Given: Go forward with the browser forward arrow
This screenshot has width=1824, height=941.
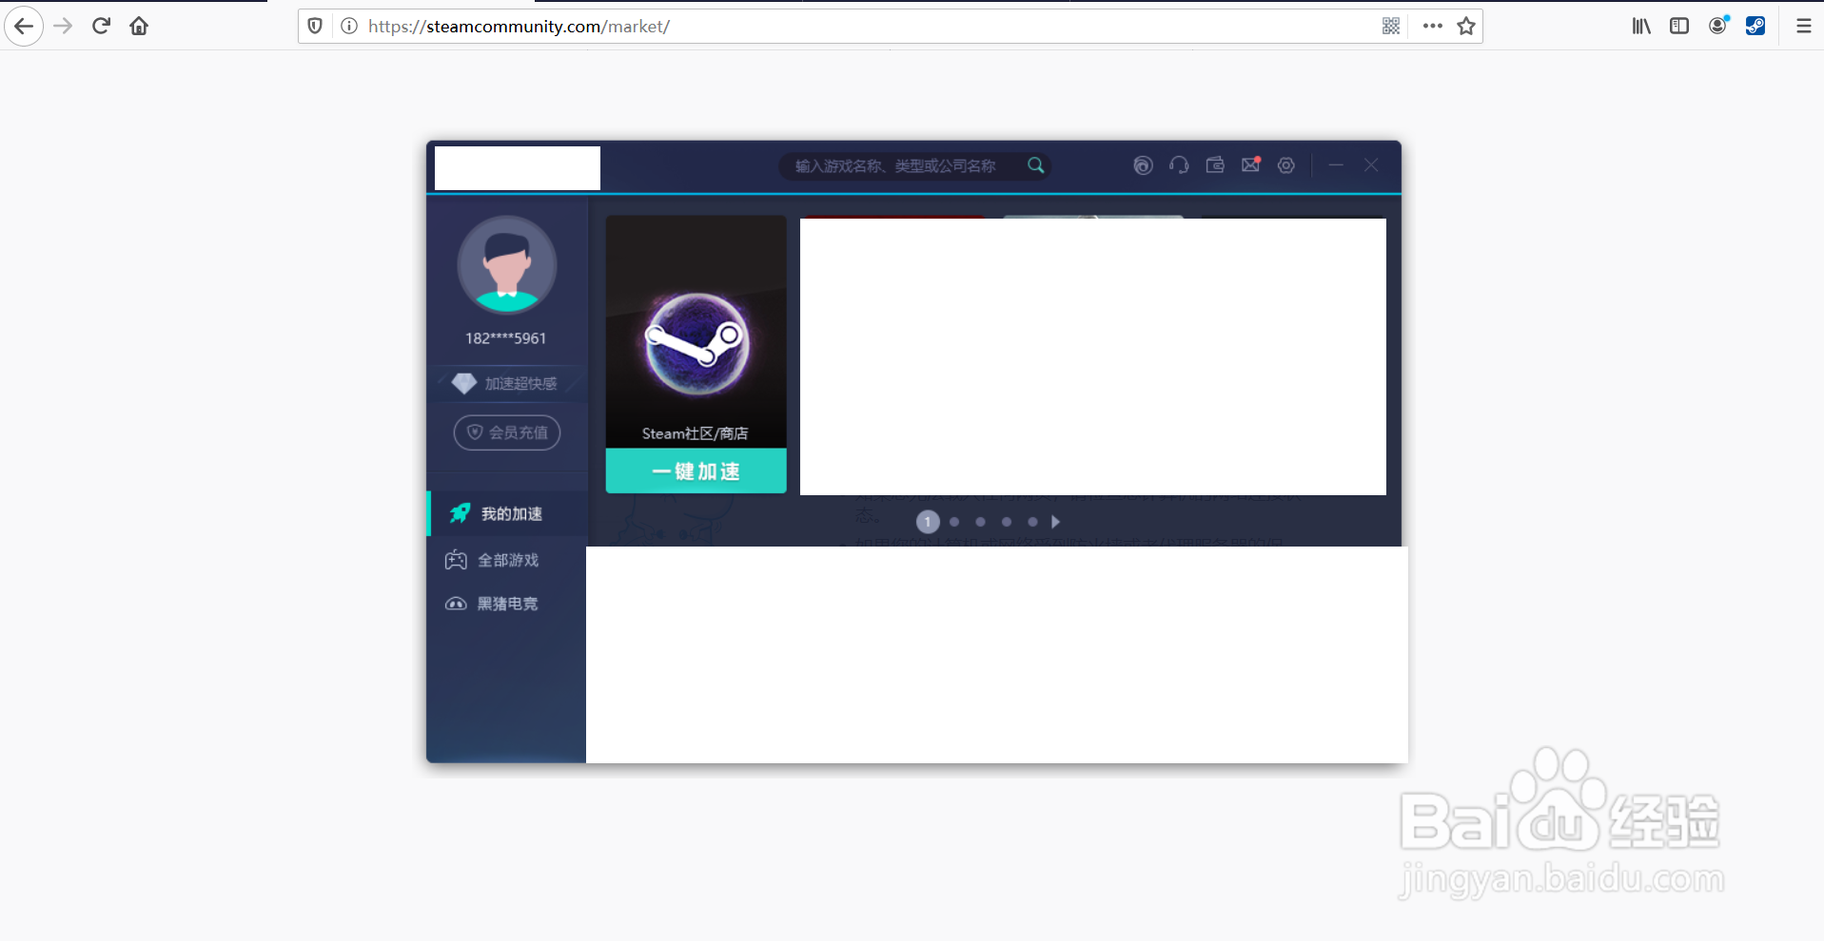Looking at the screenshot, I should [x=63, y=26].
